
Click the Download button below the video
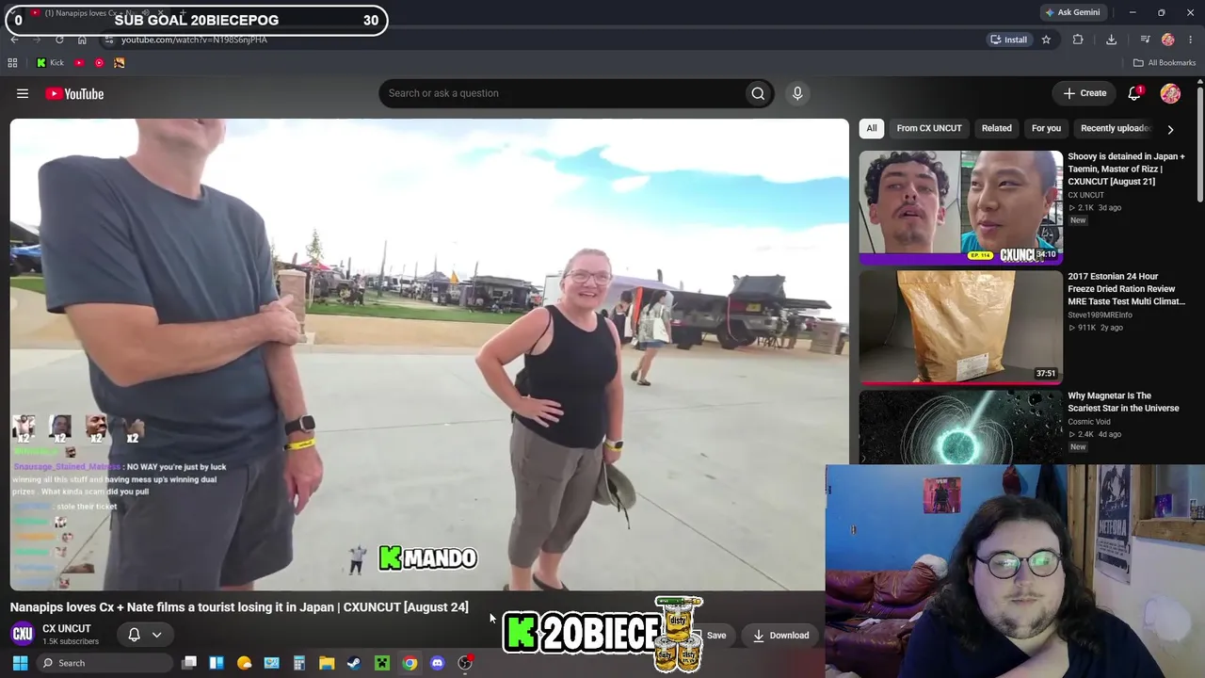[x=781, y=635]
